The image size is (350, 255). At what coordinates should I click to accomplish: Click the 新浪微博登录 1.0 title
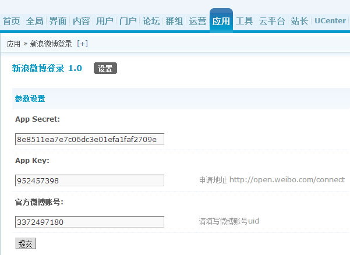pos(47,68)
